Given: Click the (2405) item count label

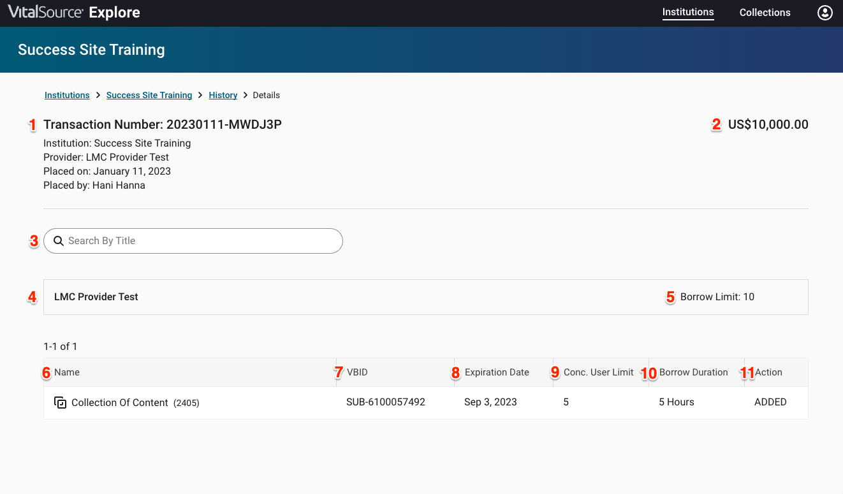Looking at the screenshot, I should pos(186,403).
